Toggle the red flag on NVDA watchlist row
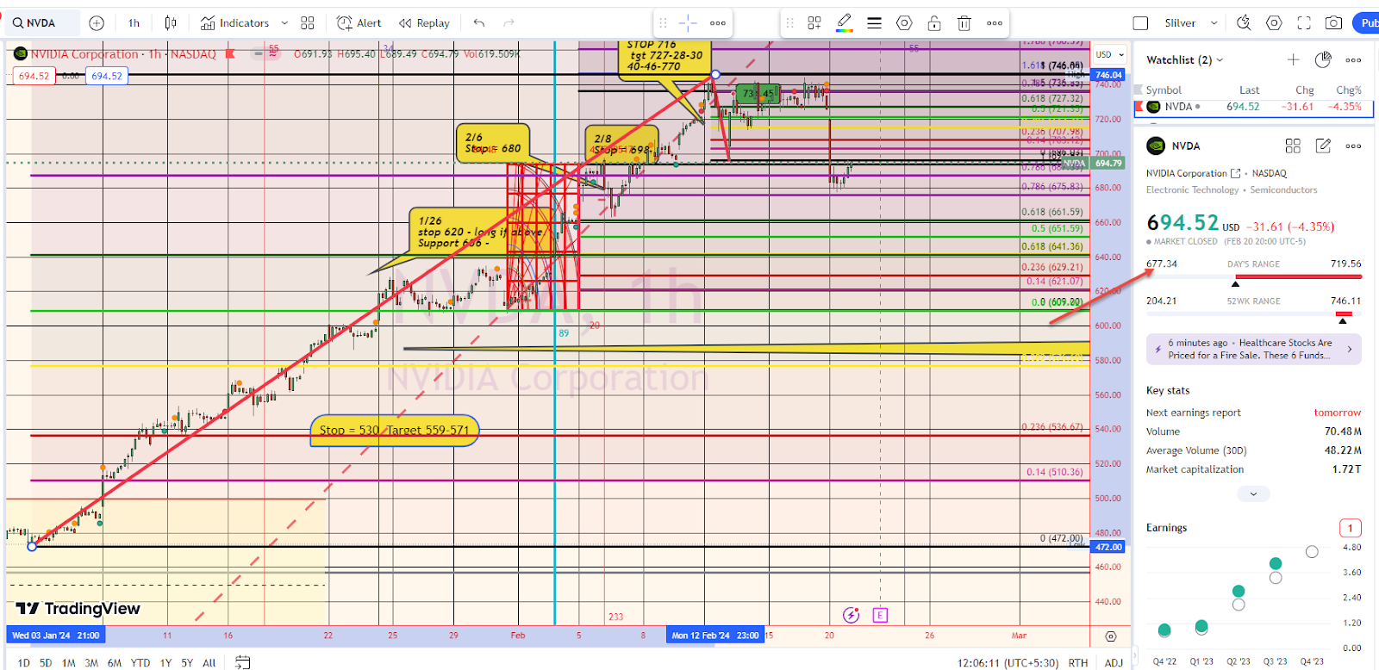Screen dimensions: 1379x670 [x=1139, y=107]
